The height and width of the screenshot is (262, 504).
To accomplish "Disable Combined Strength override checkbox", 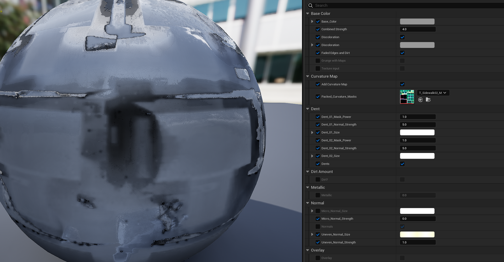I will pos(318,29).
